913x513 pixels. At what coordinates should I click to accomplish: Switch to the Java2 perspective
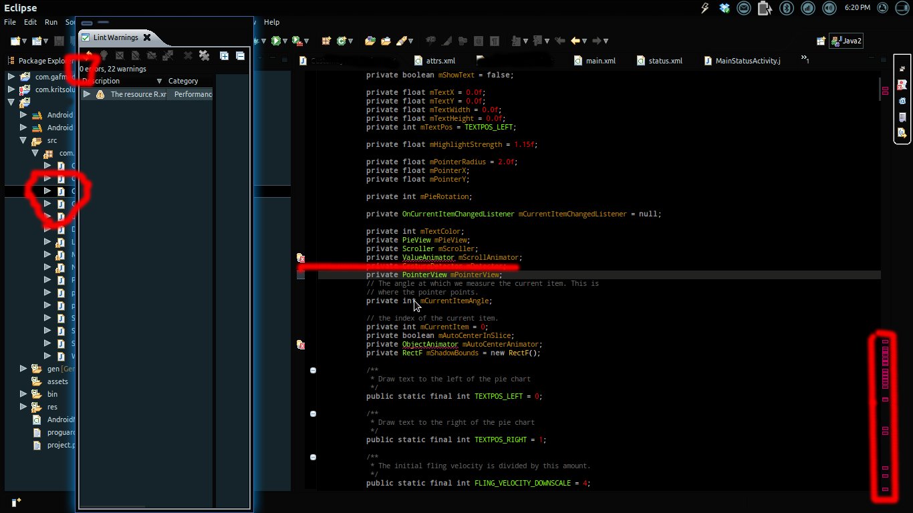click(x=845, y=41)
